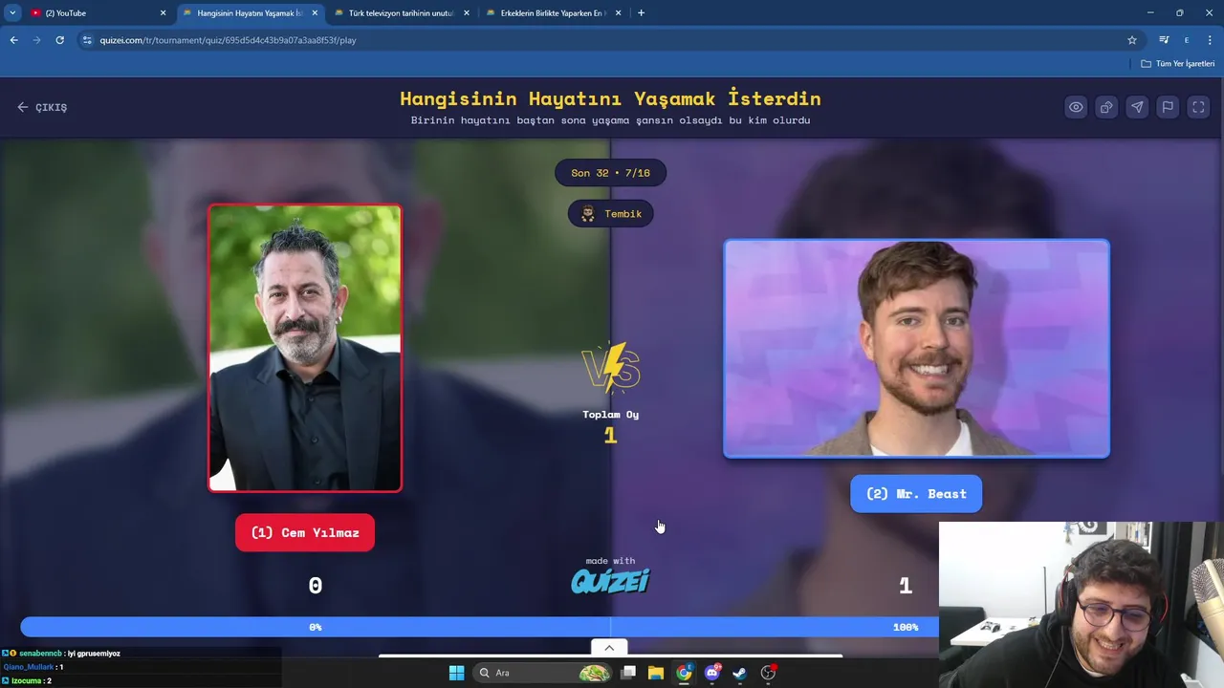Select the Cem Yılmaz photo card
The height and width of the screenshot is (688, 1224).
click(305, 349)
